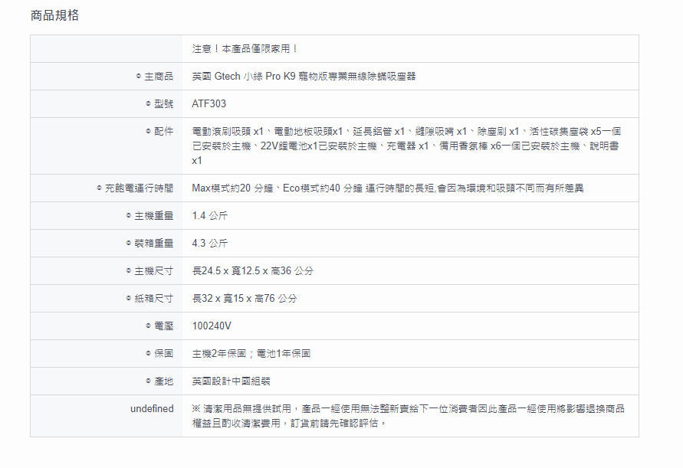
Task: Select model number ATF303
Action: [x=209, y=104]
